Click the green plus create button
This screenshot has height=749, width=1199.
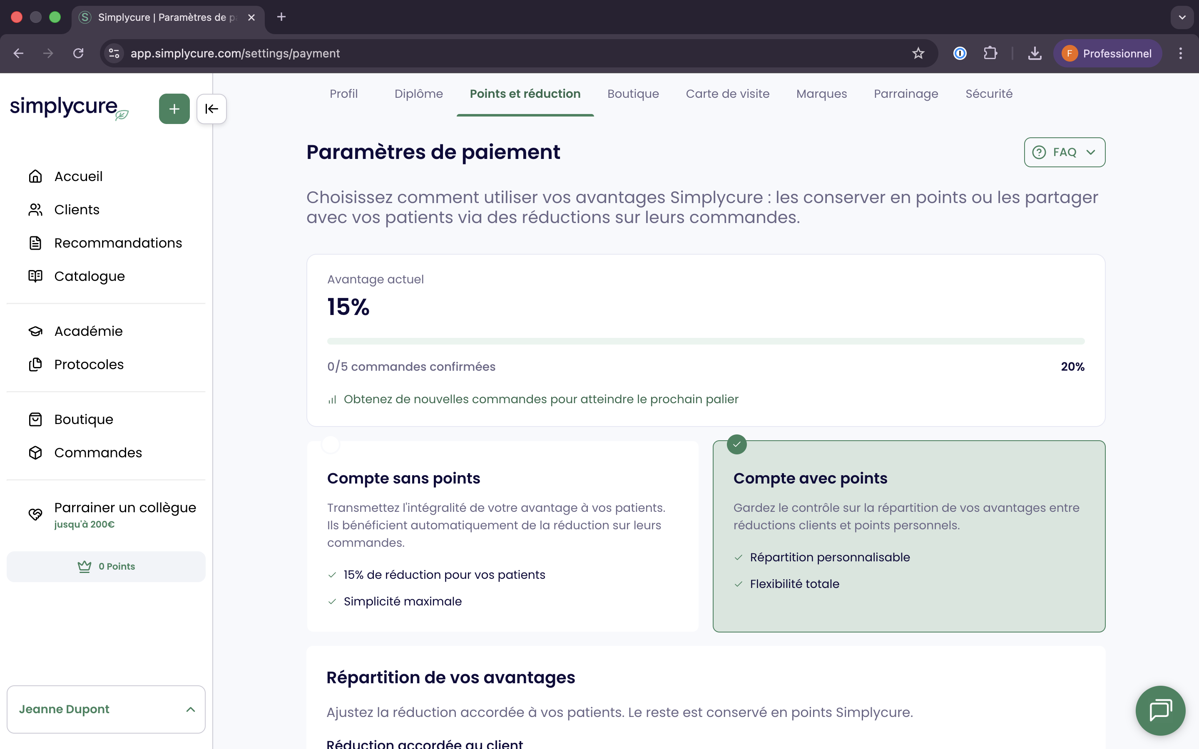point(174,109)
